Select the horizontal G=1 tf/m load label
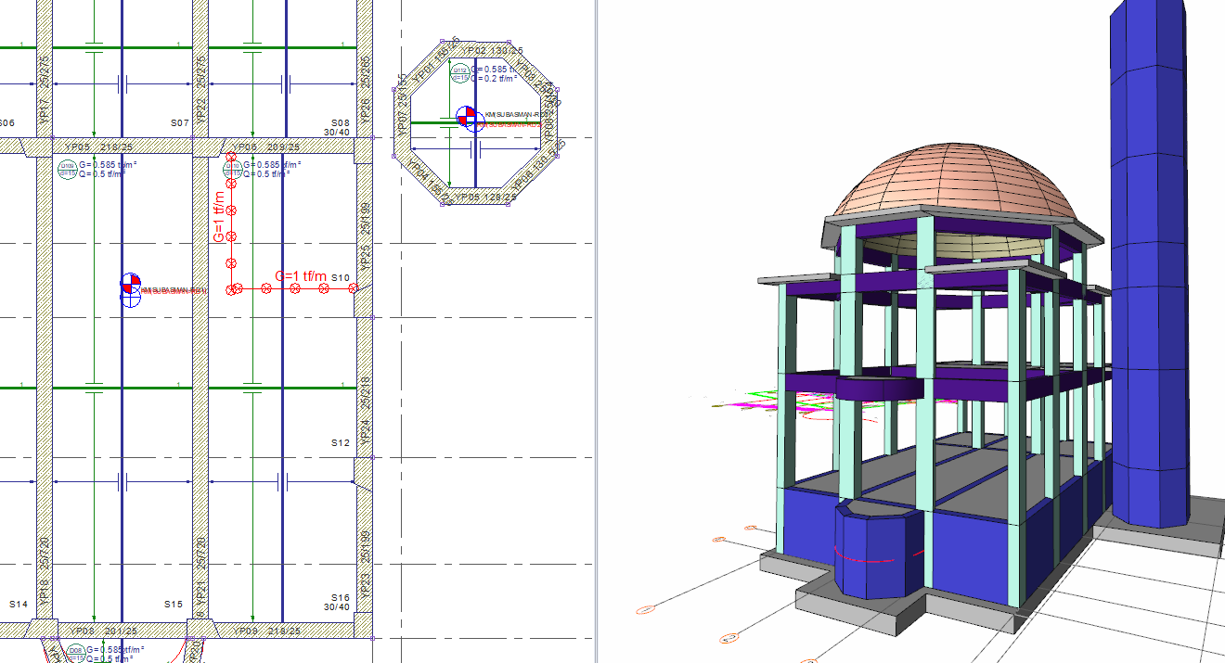Viewport: 1225px width, 663px height. tap(302, 276)
